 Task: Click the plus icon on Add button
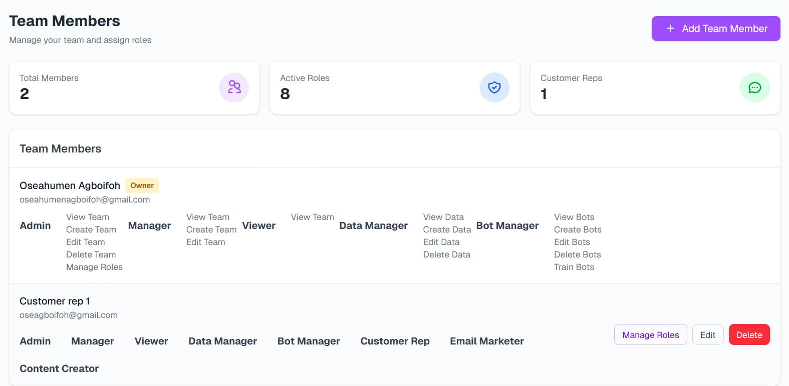click(x=670, y=28)
